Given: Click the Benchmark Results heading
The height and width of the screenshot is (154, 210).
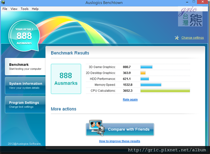Looking at the screenshot, I should (70, 53).
